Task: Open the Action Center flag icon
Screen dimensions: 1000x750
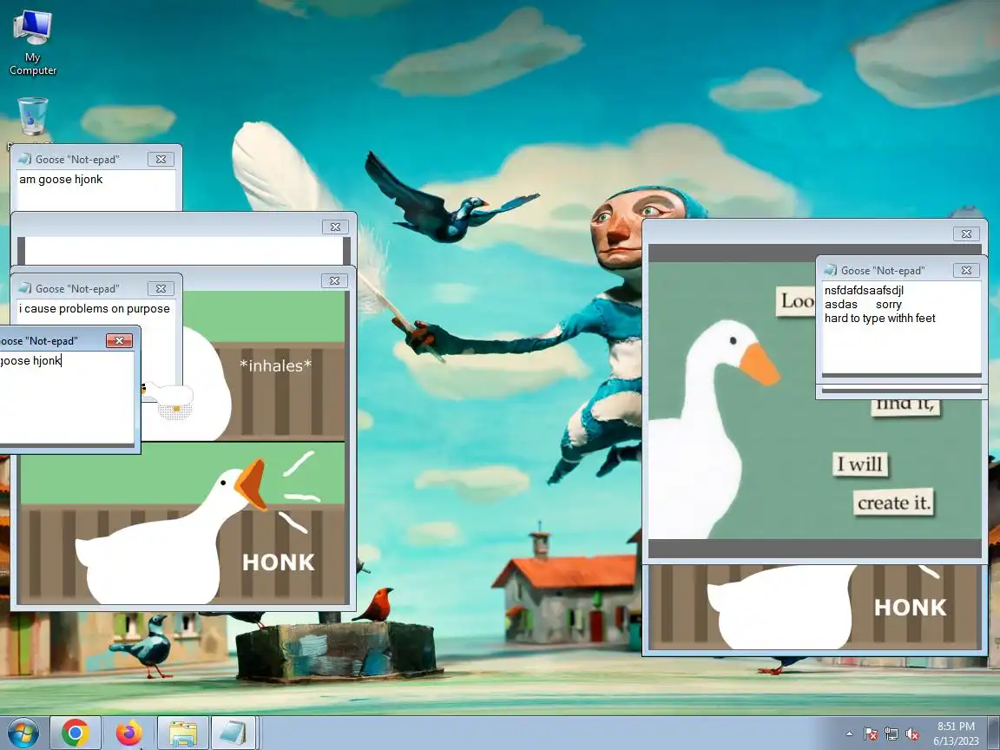Action: pos(871,734)
